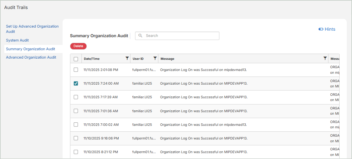This screenshot has width=352, height=159.
Task: Check the select-all header checkbox
Action: (76, 59)
